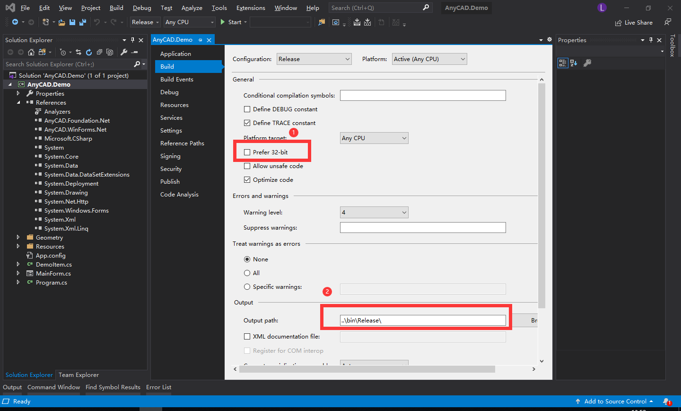681x411 pixels.
Task: Uncheck Define TRACE constant
Action: point(247,123)
